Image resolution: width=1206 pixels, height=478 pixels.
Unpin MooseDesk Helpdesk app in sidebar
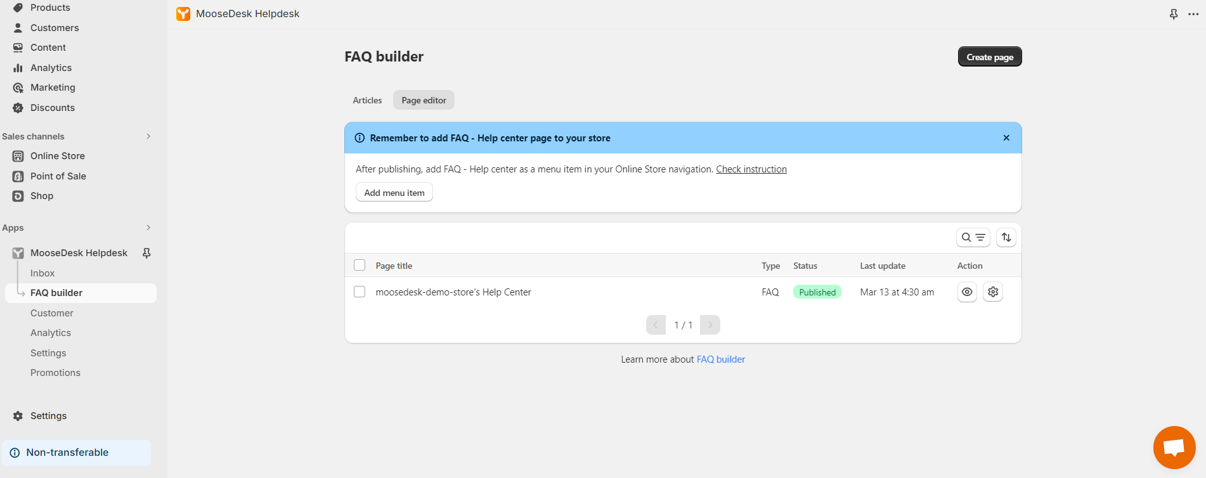point(146,253)
